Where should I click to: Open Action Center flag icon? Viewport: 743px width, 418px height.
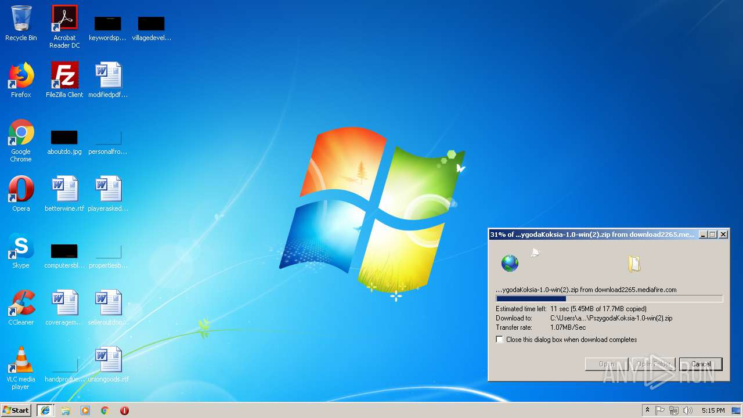pos(660,410)
